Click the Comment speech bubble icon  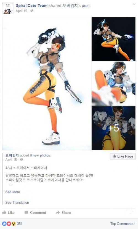[26, 212]
